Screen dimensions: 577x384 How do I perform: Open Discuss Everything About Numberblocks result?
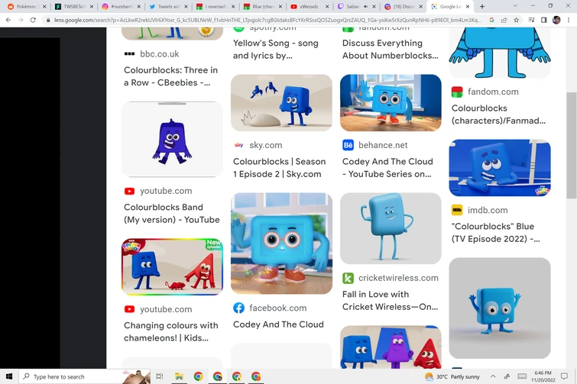(390, 49)
